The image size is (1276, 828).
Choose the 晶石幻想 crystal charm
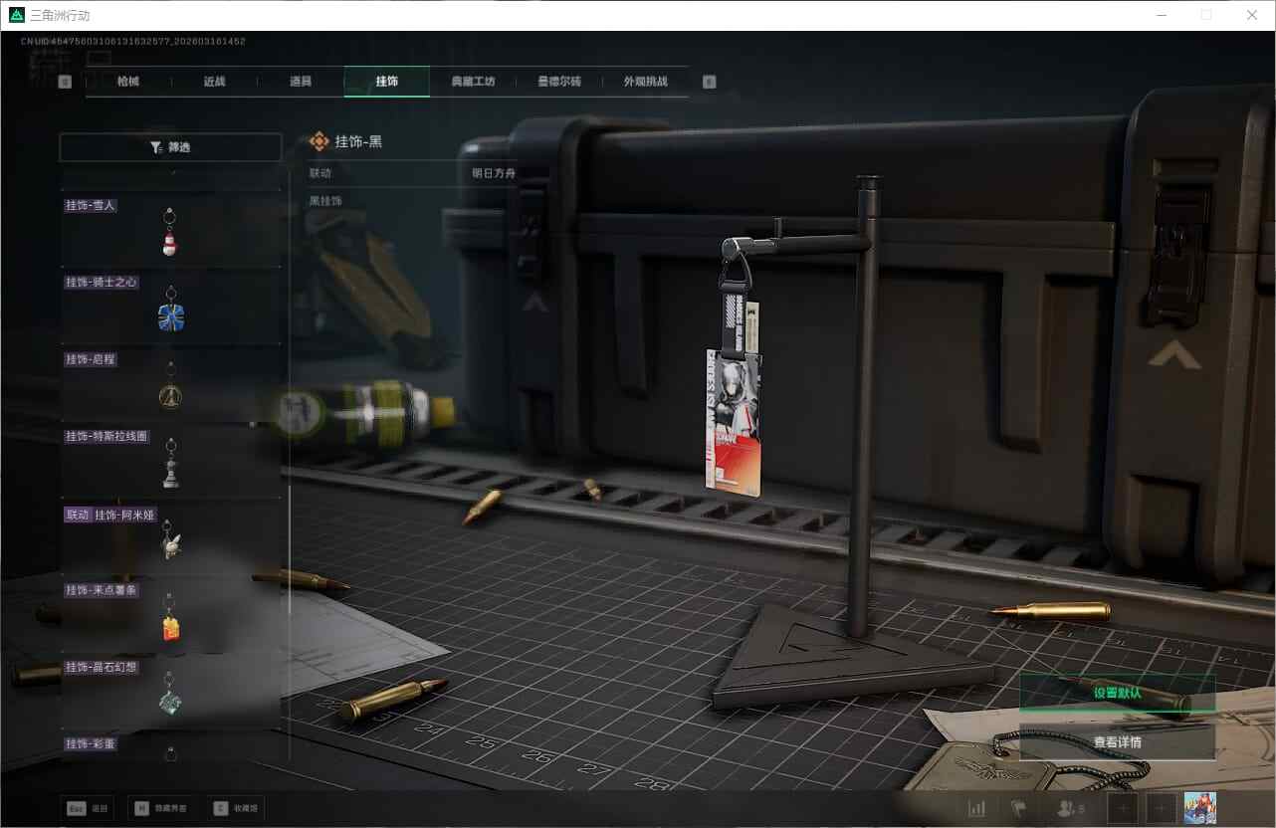170,691
